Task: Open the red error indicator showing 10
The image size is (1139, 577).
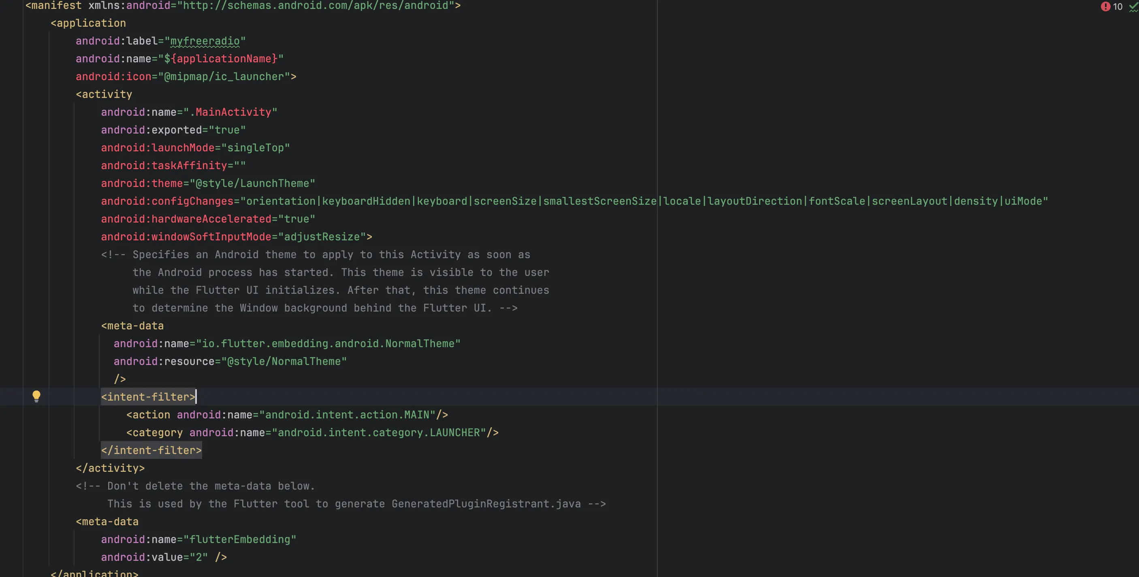Action: pos(1111,6)
